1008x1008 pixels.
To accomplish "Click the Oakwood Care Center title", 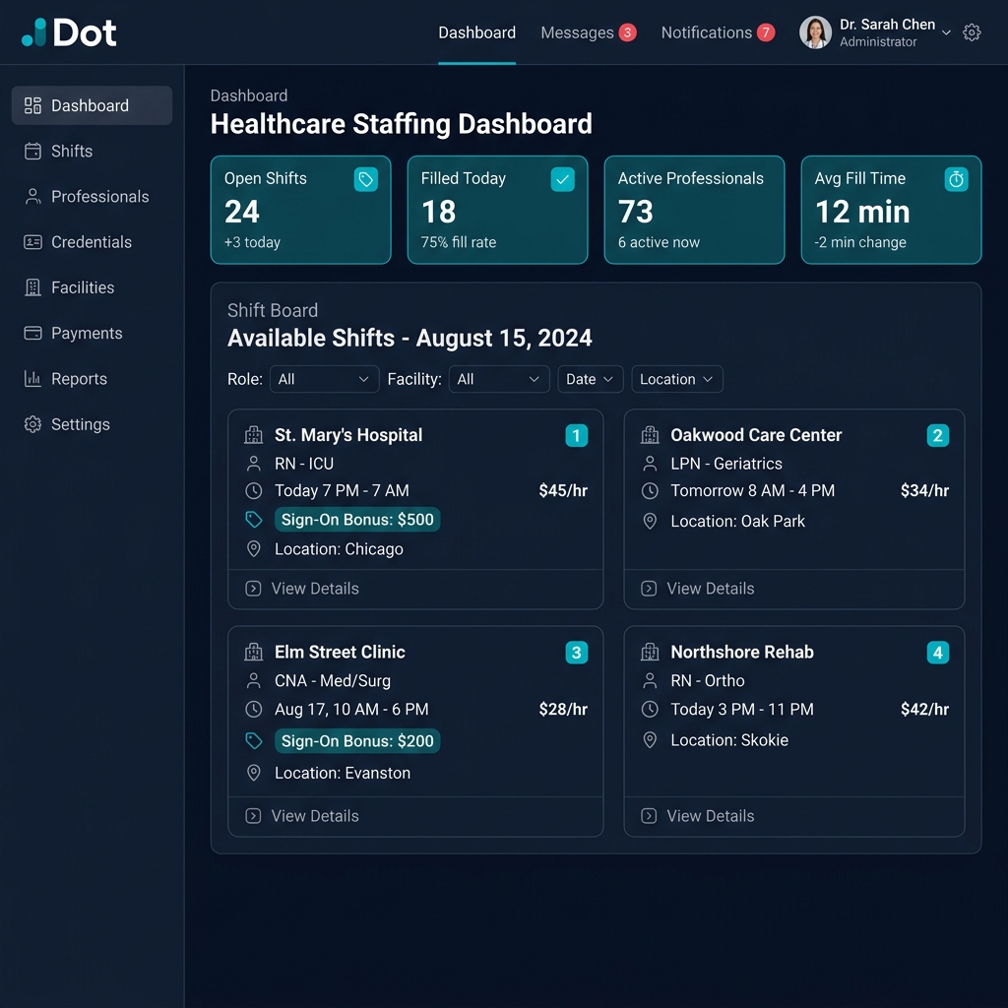I will click(x=756, y=435).
